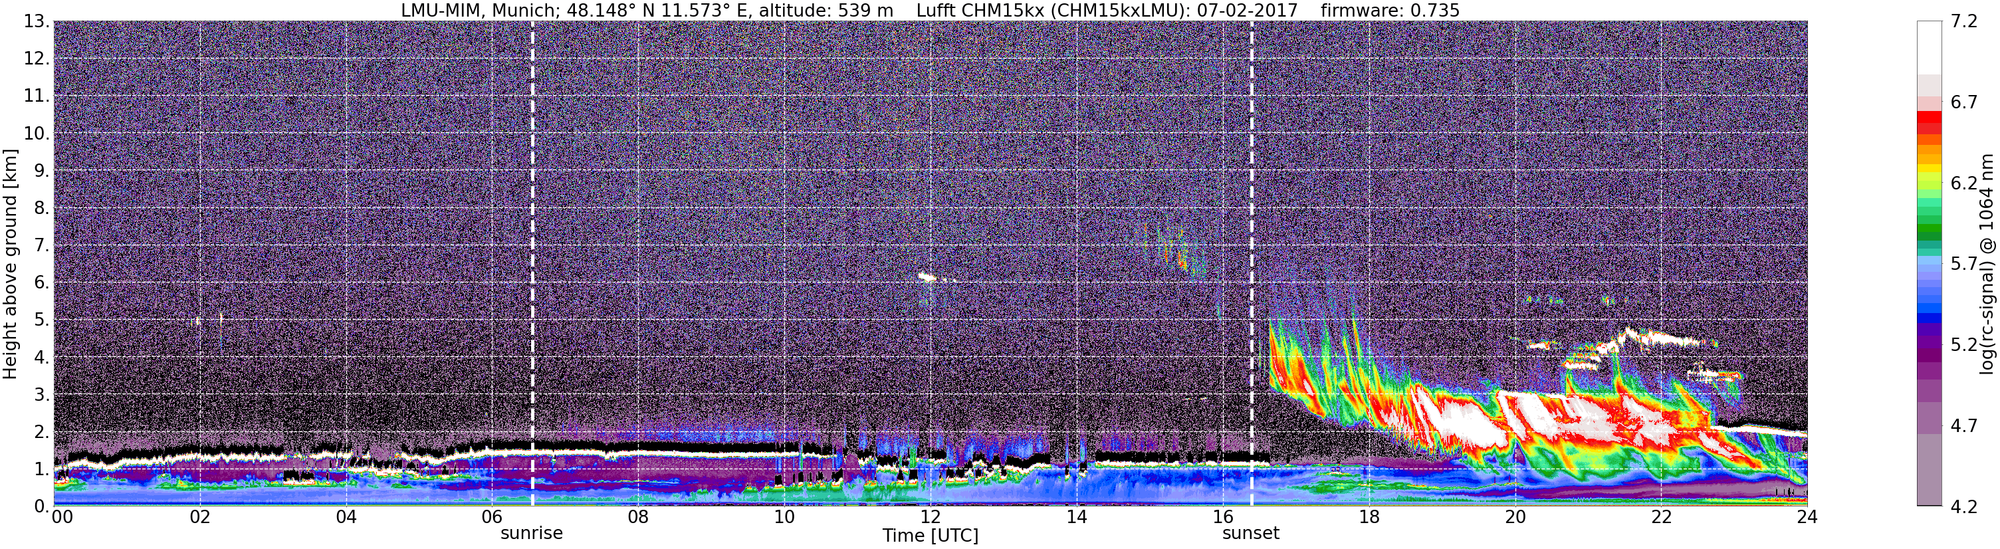
Task: Click the height axis tick label 5
Action: point(41,320)
